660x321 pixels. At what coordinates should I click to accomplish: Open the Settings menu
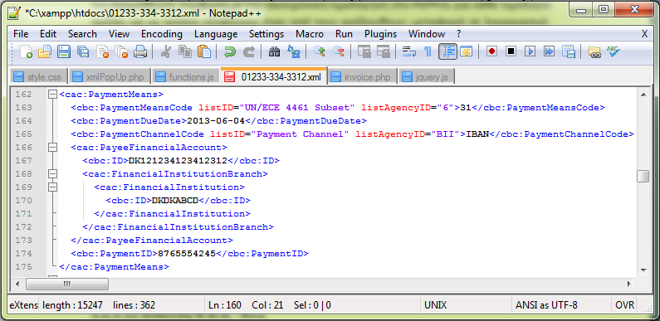(x=266, y=34)
